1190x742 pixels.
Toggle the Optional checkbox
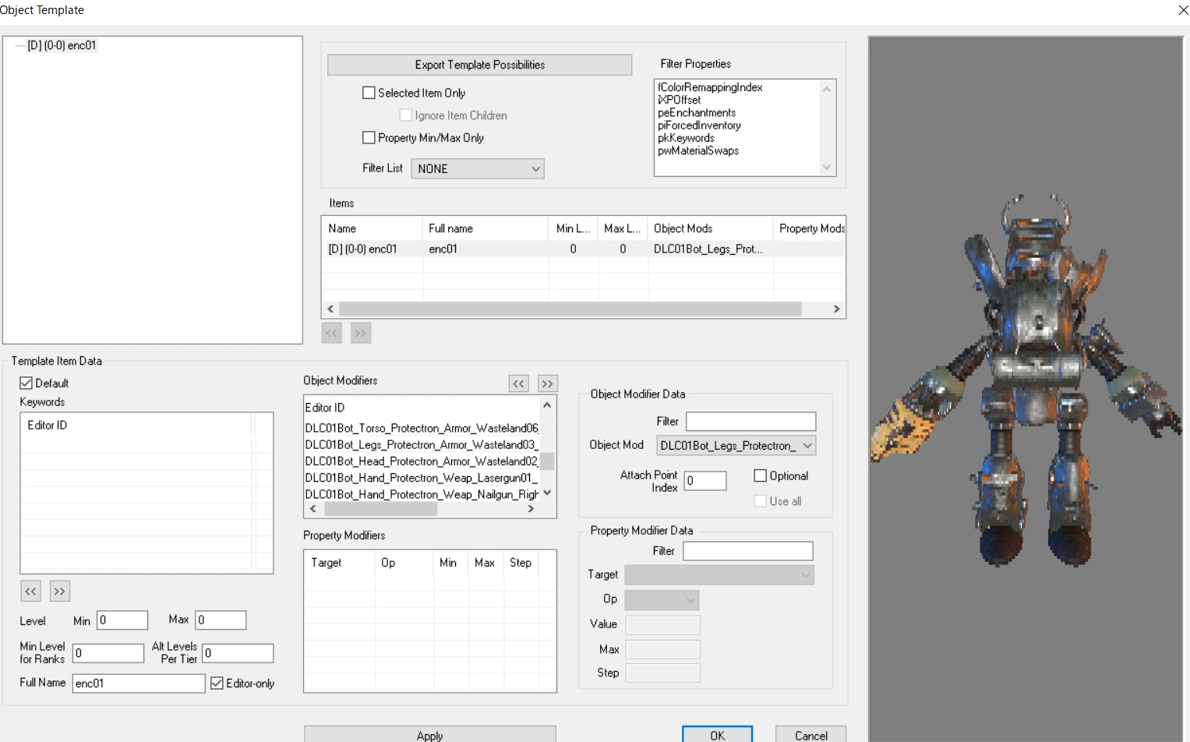point(760,475)
